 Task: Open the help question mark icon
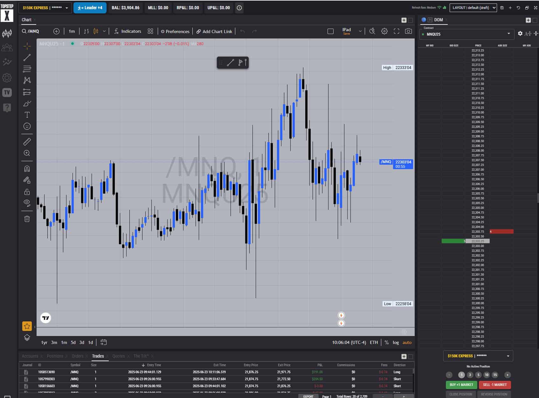click(7, 107)
